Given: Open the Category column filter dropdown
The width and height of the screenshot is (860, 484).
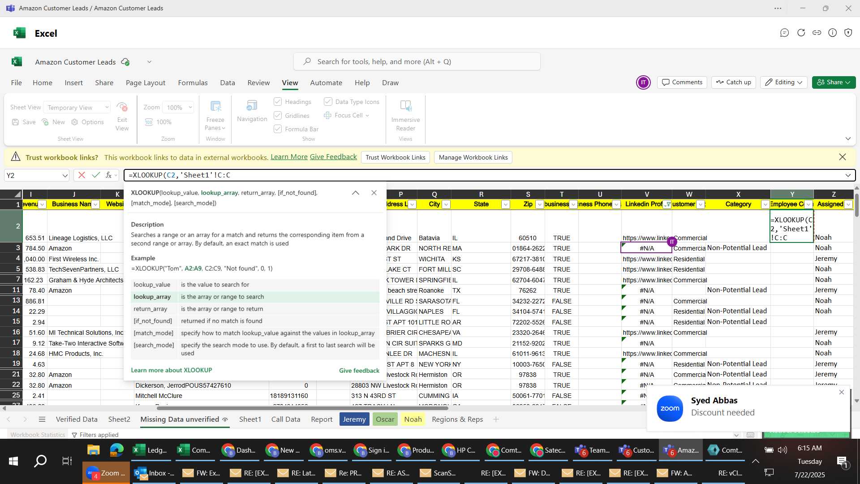Looking at the screenshot, I should pyautogui.click(x=765, y=204).
